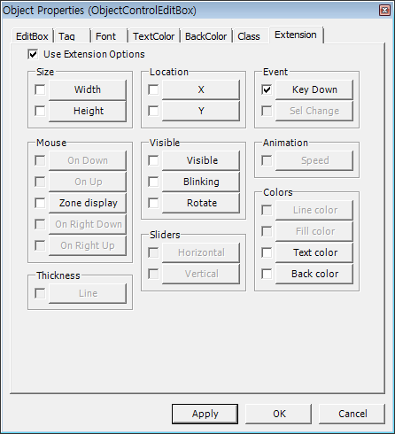The width and height of the screenshot is (395, 434).
Task: Check the Location X checkbox
Action: point(153,89)
